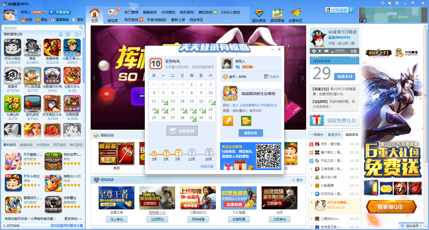Open the friends icon showing 2

(77, 34)
